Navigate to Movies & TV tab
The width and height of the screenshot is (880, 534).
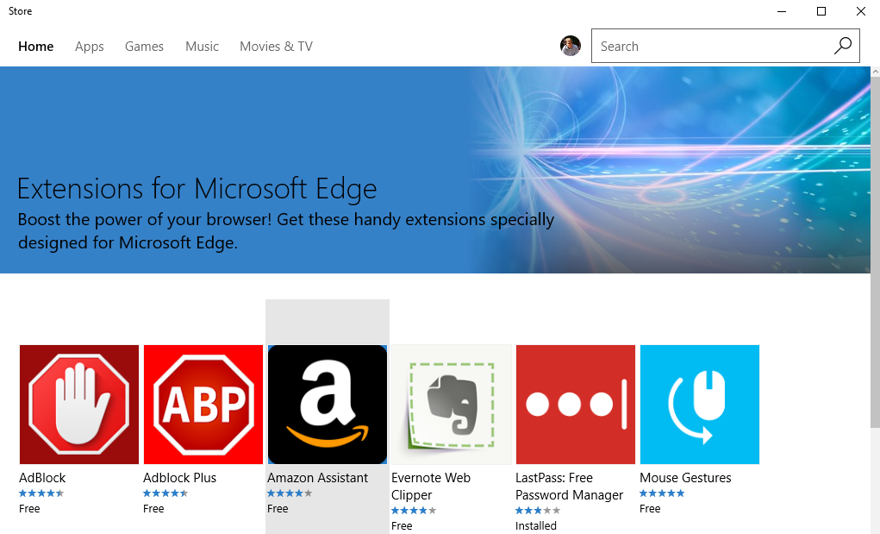(276, 47)
